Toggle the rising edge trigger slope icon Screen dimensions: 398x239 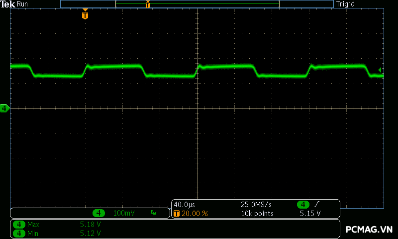317,205
